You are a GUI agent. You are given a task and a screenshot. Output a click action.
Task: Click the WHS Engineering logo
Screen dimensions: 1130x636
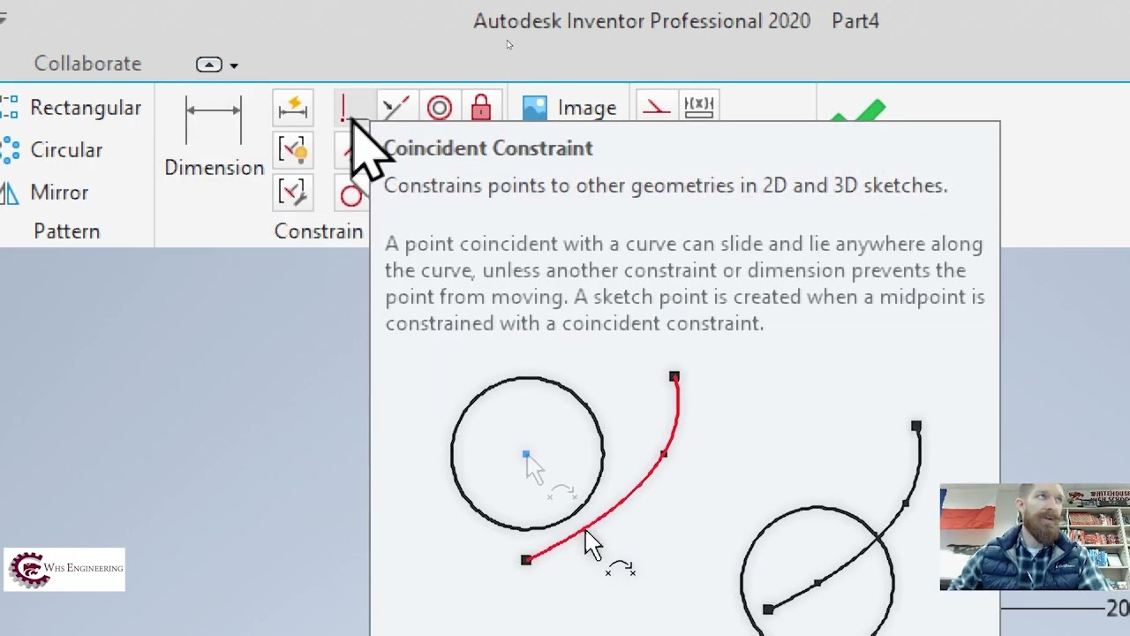[x=64, y=570]
